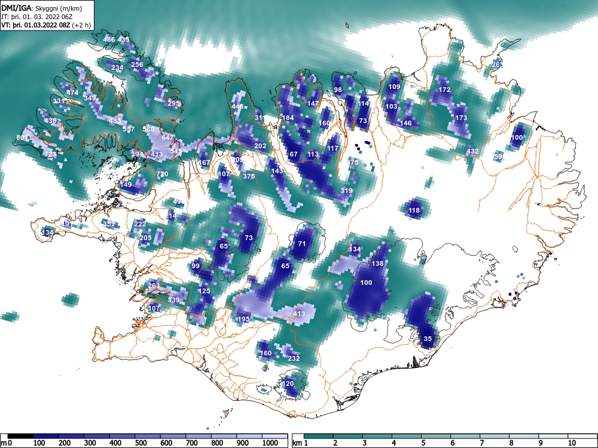Click visibility value 647
Image resolution: width=598 pixels, height=448 pixels.
click(x=167, y=137)
